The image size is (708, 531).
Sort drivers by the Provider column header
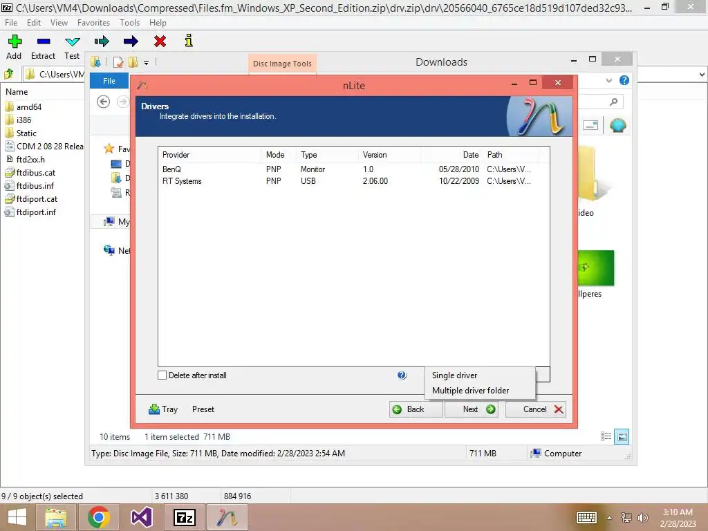pyautogui.click(x=210, y=155)
